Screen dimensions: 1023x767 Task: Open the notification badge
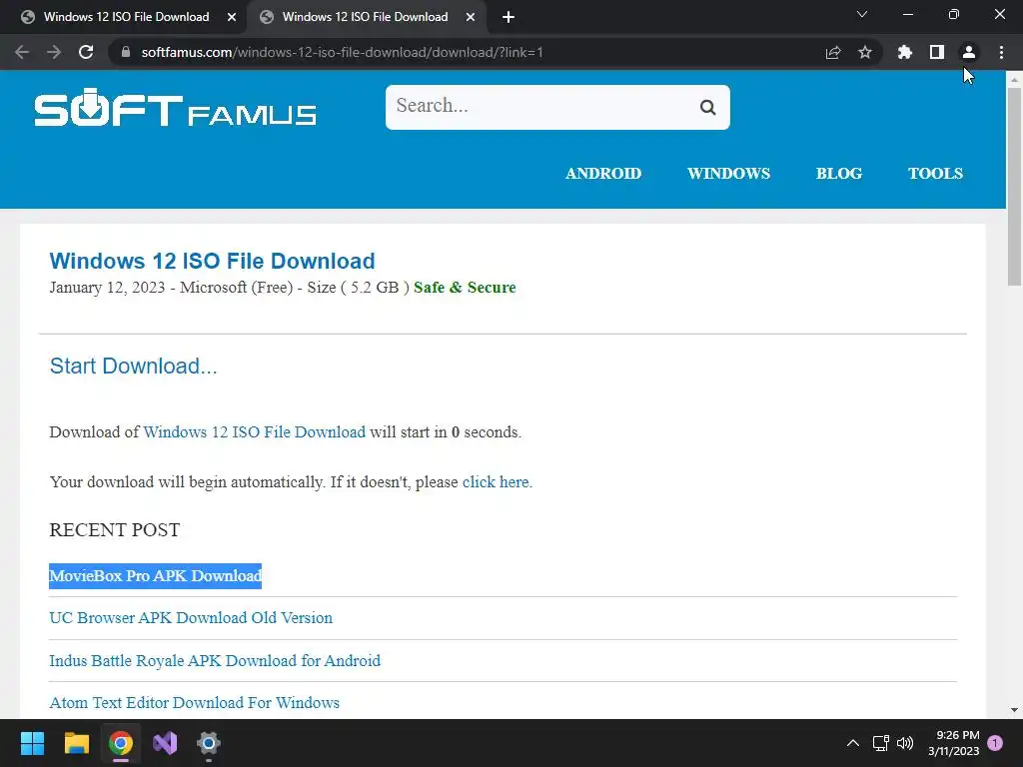995,743
